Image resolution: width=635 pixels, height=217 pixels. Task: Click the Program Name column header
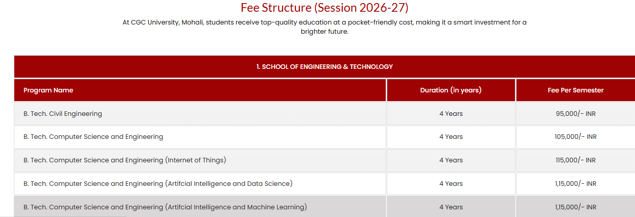49,90
